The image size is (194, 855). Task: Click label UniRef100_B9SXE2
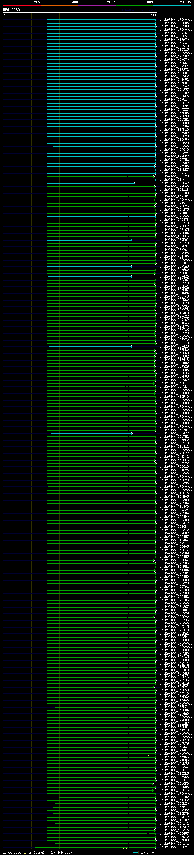[174, 76]
